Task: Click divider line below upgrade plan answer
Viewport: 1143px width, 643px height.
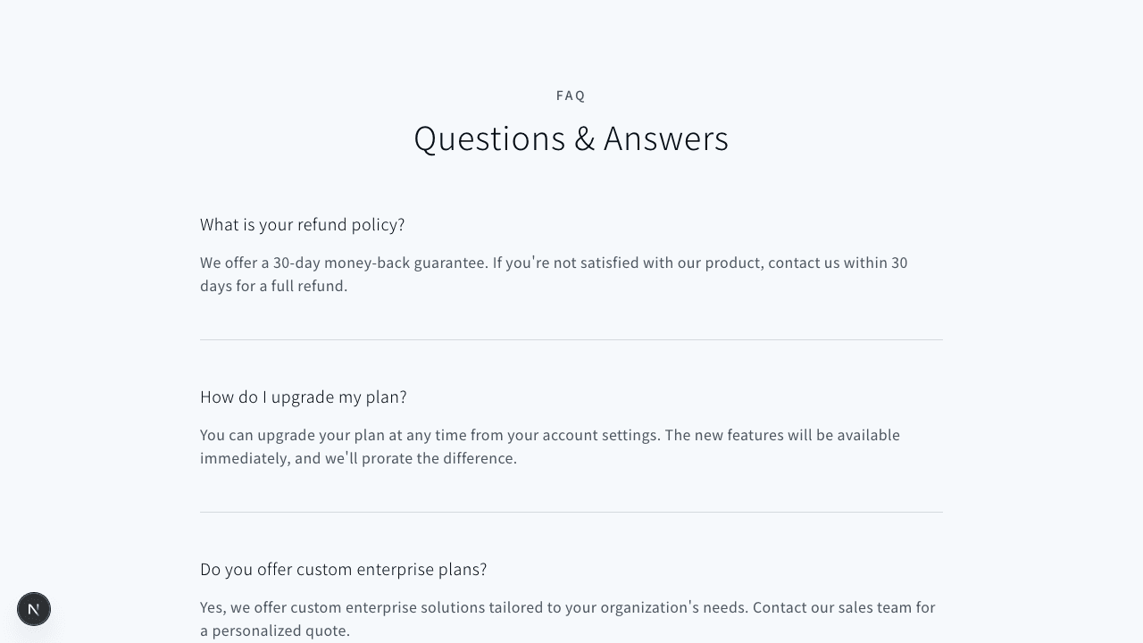Action: [571, 512]
